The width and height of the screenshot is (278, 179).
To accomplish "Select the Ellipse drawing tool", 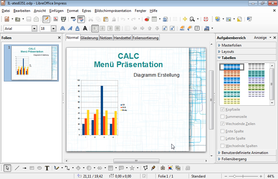I will [39, 168].
